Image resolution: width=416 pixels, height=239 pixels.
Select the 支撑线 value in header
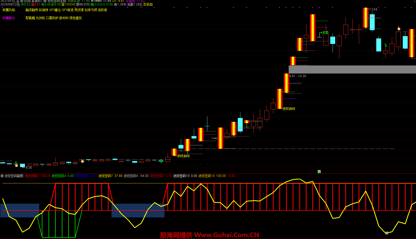[135, 1]
